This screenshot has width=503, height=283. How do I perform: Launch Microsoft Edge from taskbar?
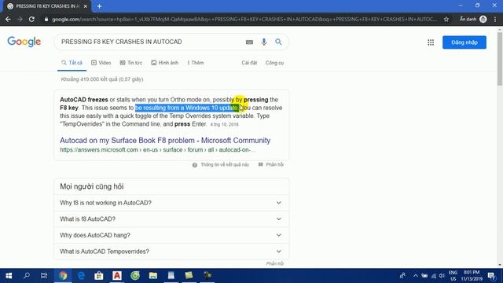[x=81, y=276]
